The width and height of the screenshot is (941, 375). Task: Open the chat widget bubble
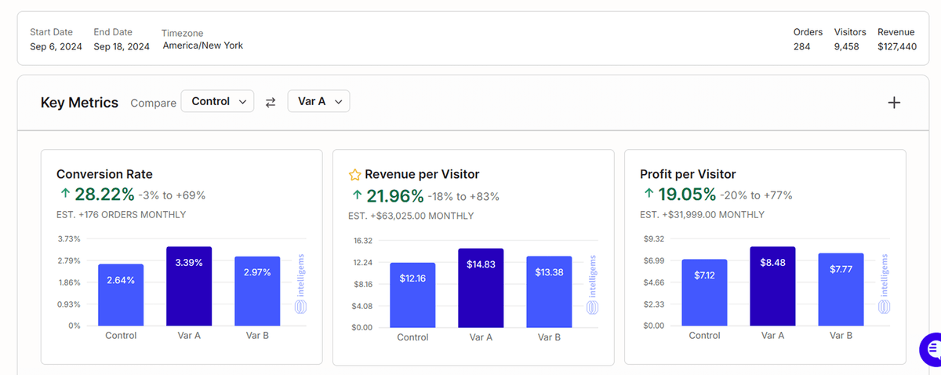tap(931, 348)
